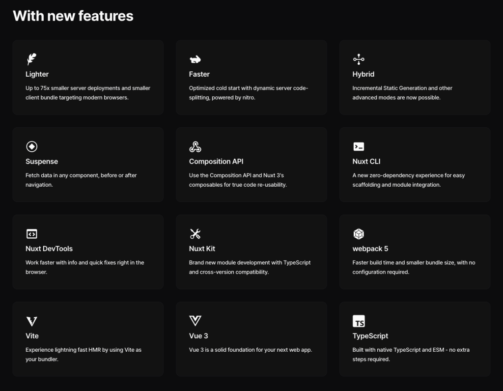The width and height of the screenshot is (503, 391).
Task: Select the Faster card title
Action: coord(199,74)
